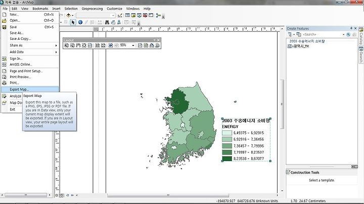The width and height of the screenshot is (364, 204).
Task: Choose Print Preview from File menu
Action: coord(30,77)
